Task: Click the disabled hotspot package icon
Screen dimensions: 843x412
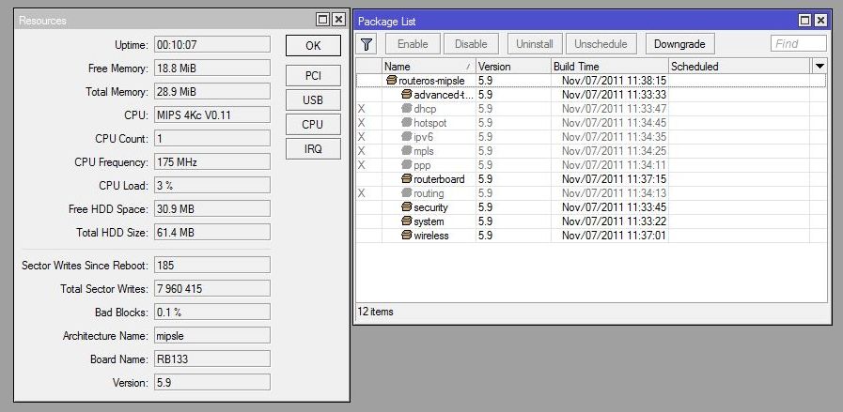Action: pos(407,122)
